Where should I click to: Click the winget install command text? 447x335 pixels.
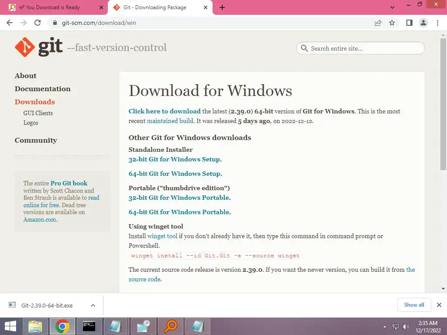(215, 256)
